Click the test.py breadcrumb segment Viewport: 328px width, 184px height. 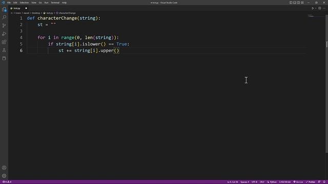(x=48, y=13)
